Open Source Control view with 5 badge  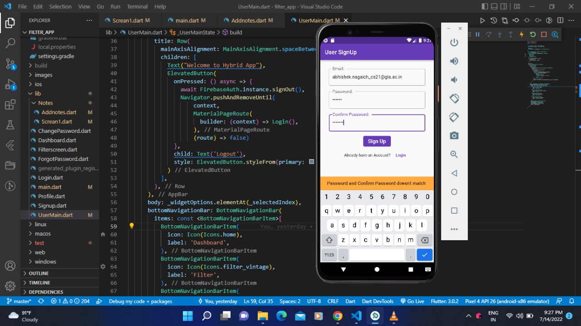[10, 64]
